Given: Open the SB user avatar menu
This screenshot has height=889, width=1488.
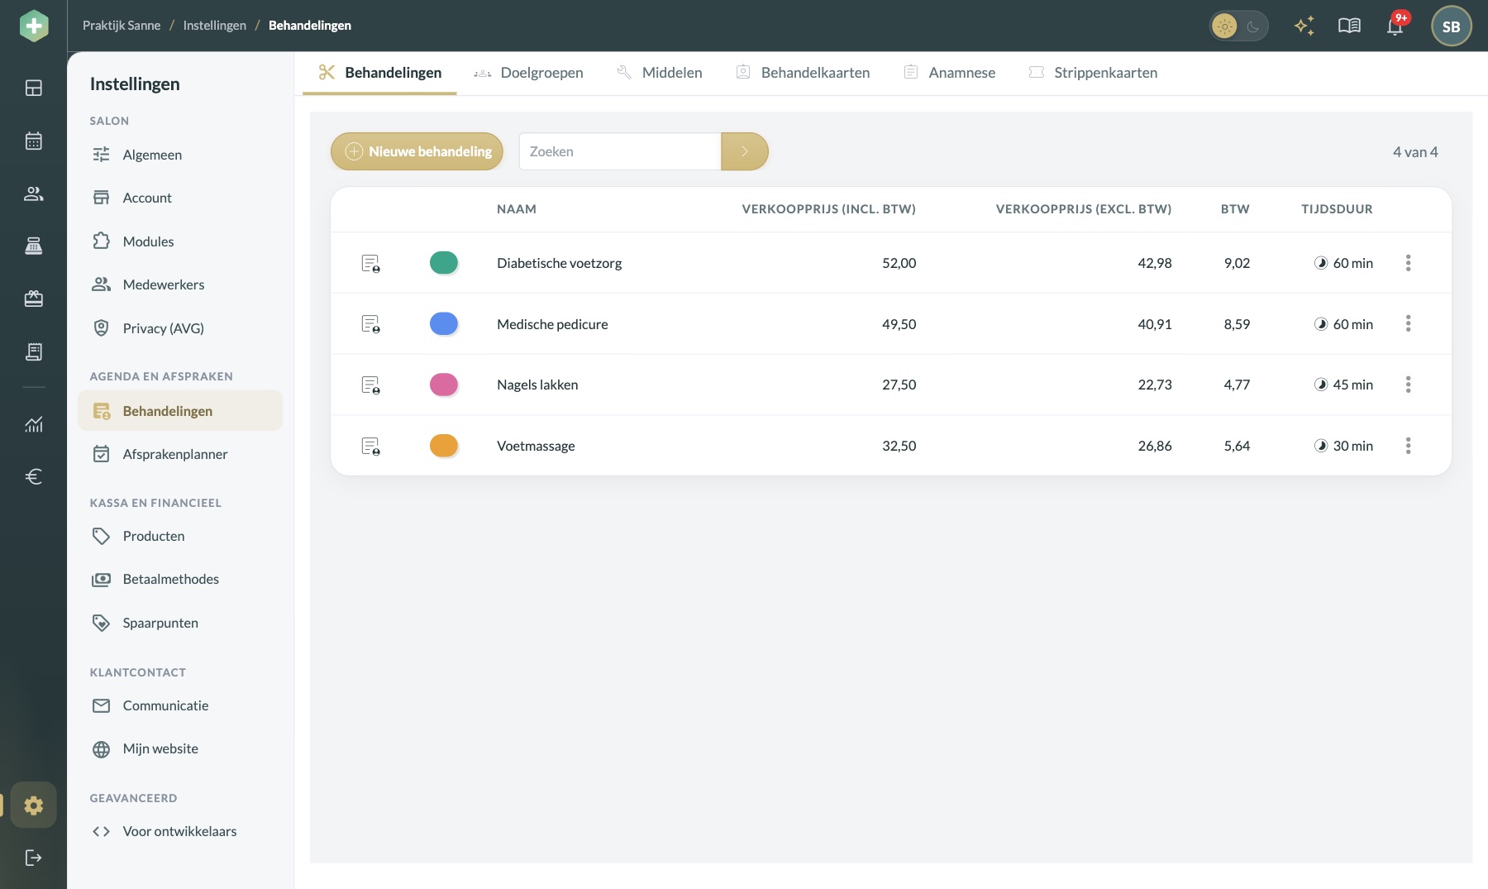Looking at the screenshot, I should (x=1451, y=26).
